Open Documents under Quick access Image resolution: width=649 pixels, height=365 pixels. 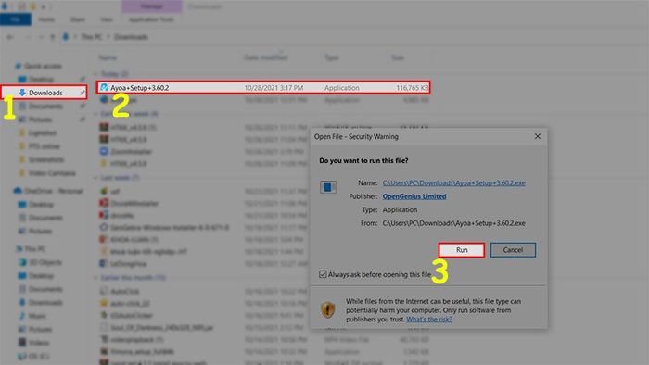(45, 107)
